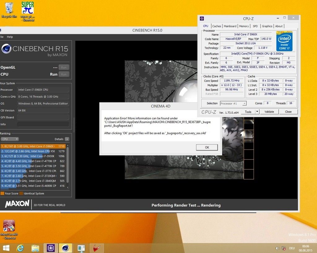
Task: Open the super_pi shortcut icon
Action: click(x=28, y=11)
